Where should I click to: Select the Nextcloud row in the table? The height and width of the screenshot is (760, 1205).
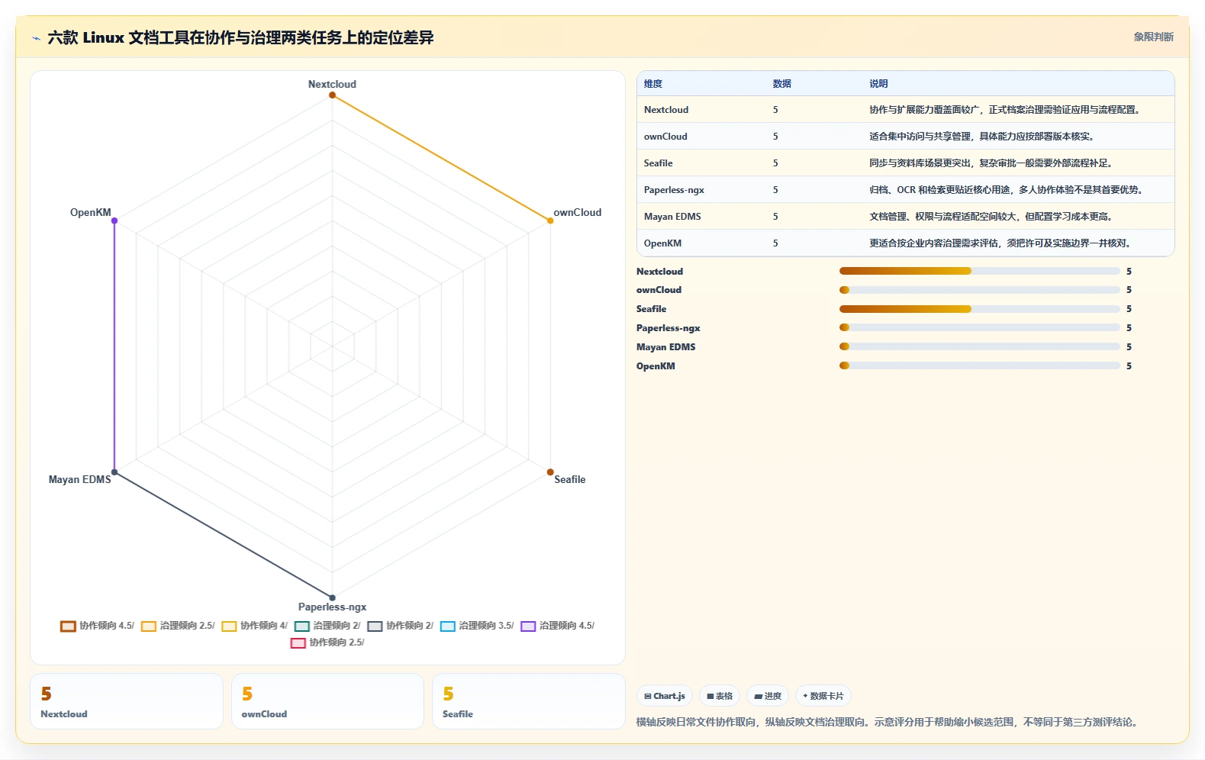[x=905, y=109]
